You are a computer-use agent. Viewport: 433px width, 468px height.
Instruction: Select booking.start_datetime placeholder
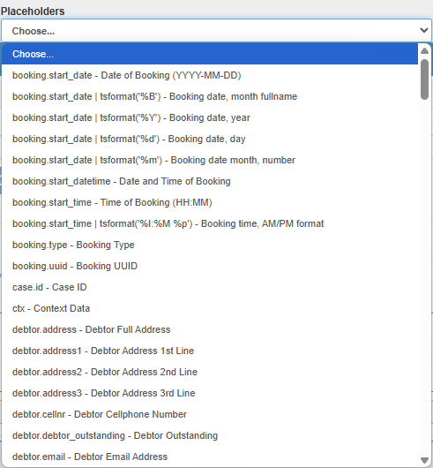coord(210,181)
